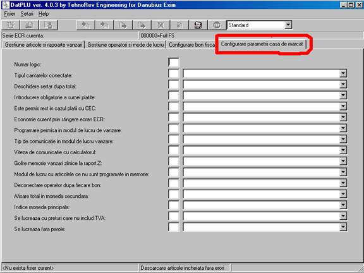This screenshot has height=273, width=364.
Task: Open the Deschidere sertar dupa total dropdown
Action: click(343, 85)
